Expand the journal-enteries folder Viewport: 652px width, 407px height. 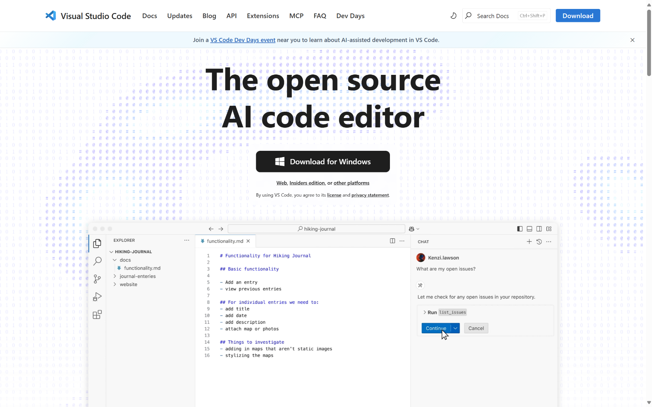click(x=115, y=276)
